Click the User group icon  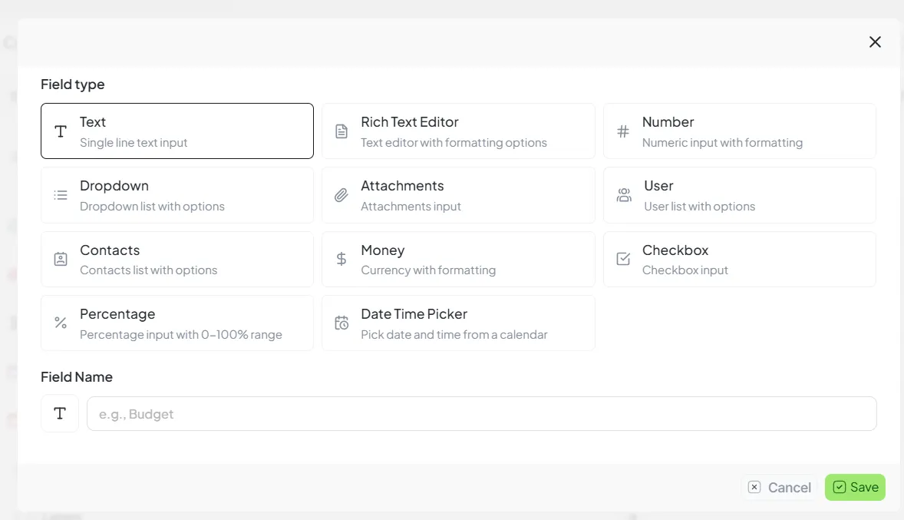click(622, 194)
